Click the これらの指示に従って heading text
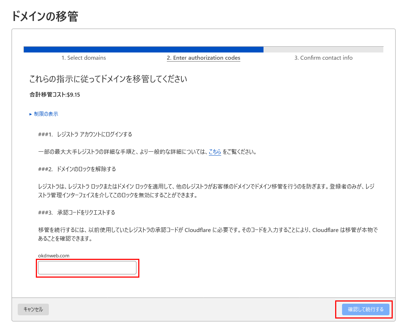This screenshot has height=333, width=409. 108,79
